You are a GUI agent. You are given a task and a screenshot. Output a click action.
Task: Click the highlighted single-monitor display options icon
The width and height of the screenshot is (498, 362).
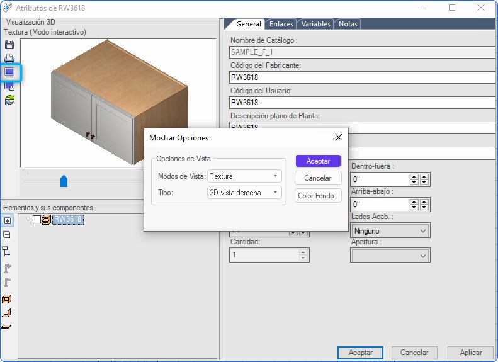click(x=9, y=73)
